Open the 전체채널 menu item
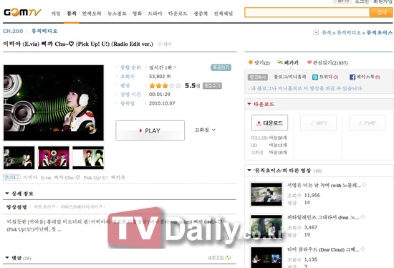The width and height of the screenshot is (394, 268). coord(223,14)
